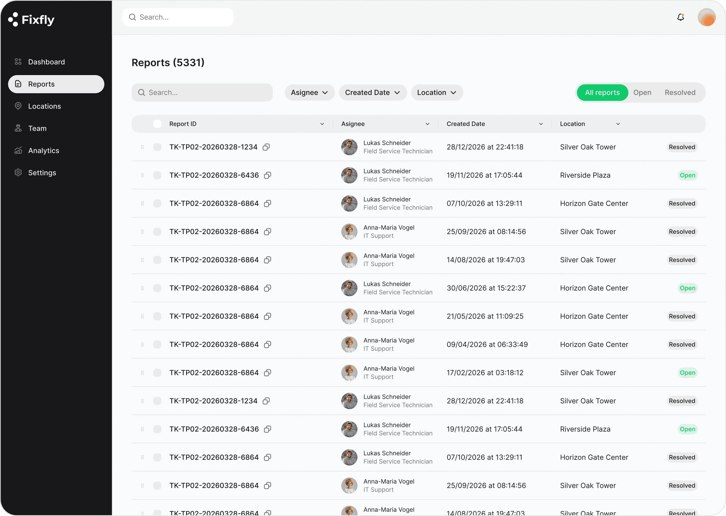
Task: Check the row checkbox for report TK-TP02-20260328-6436
Action: (157, 175)
